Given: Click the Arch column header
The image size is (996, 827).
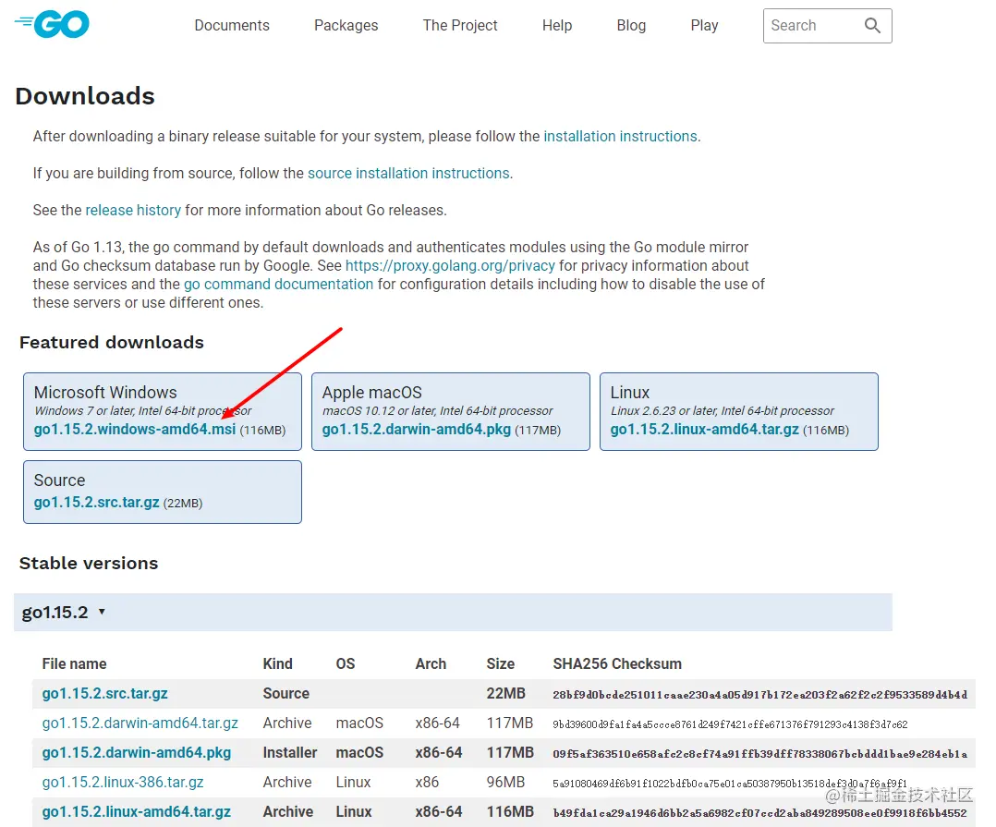Looking at the screenshot, I should (x=431, y=663).
